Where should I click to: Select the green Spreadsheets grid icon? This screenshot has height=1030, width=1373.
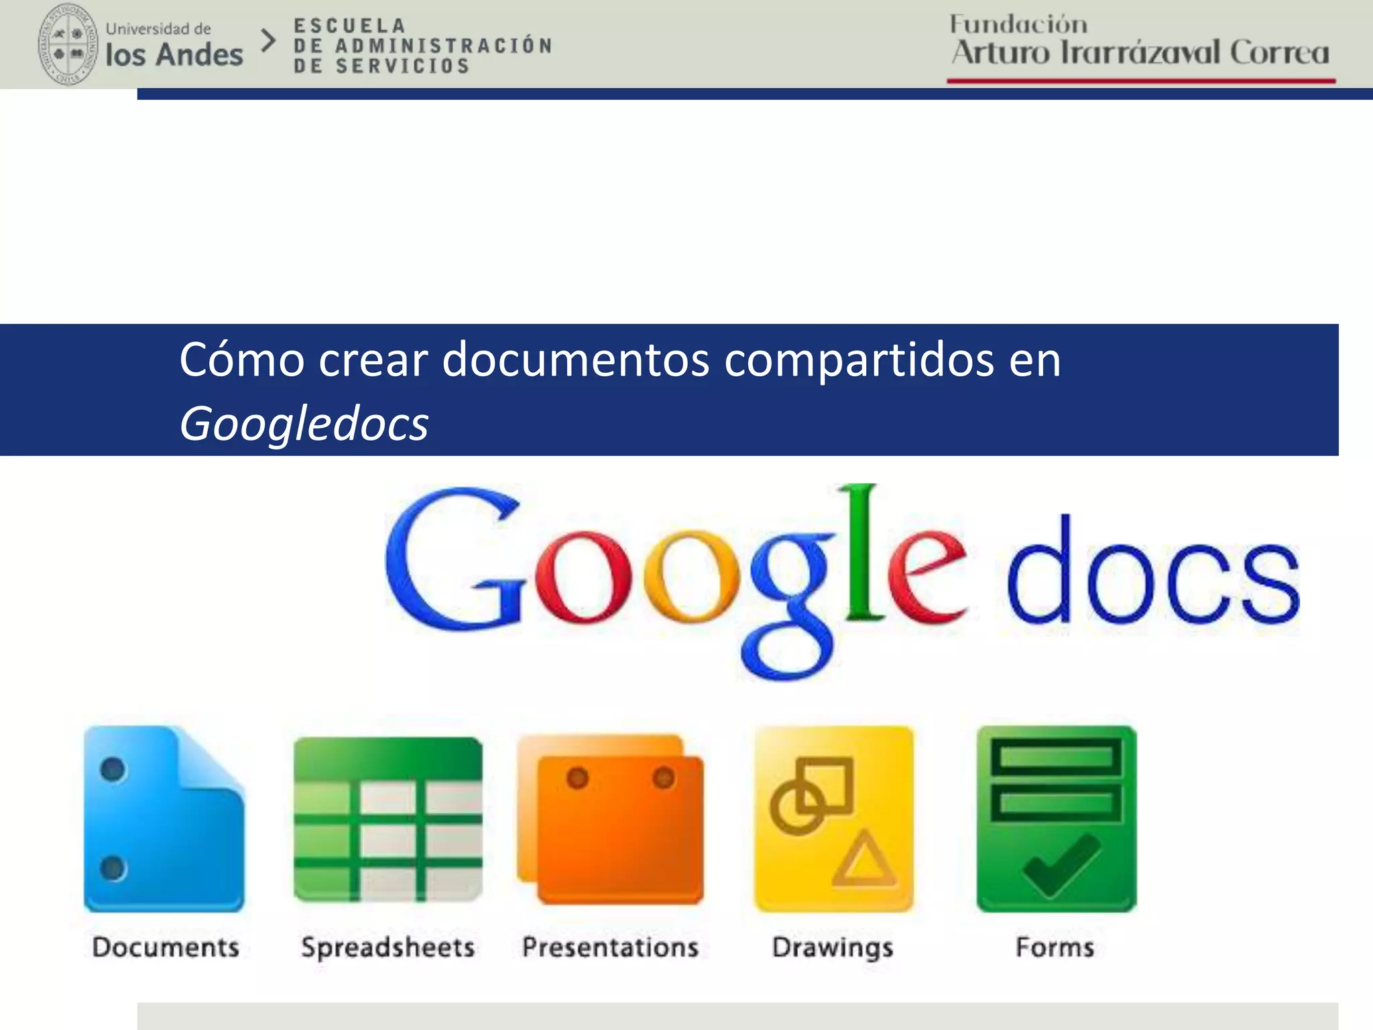pyautogui.click(x=387, y=819)
